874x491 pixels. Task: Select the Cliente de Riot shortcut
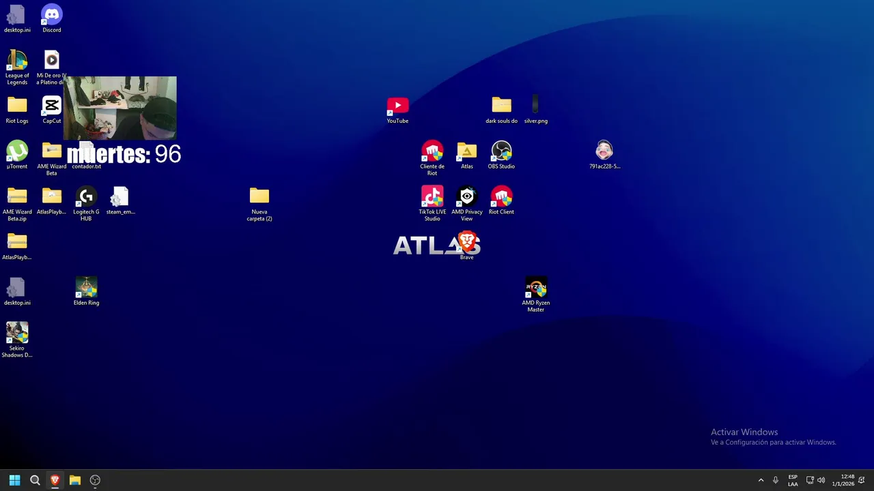[x=432, y=158]
